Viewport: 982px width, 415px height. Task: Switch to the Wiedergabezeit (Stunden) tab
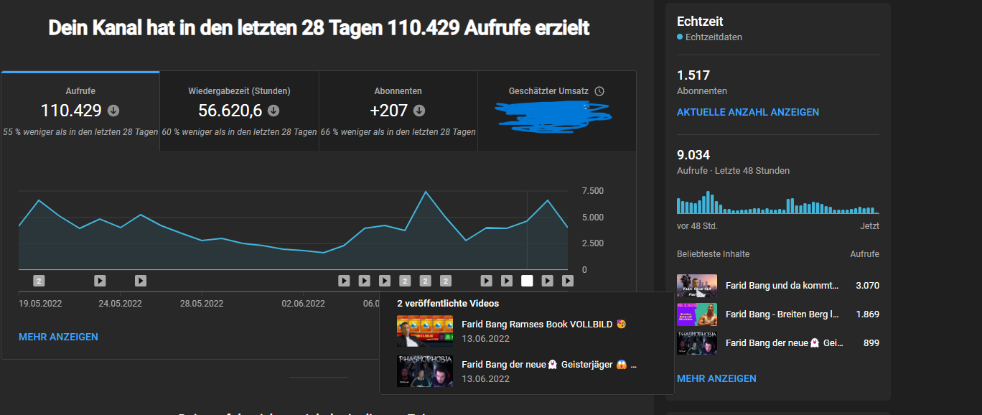coord(239,111)
